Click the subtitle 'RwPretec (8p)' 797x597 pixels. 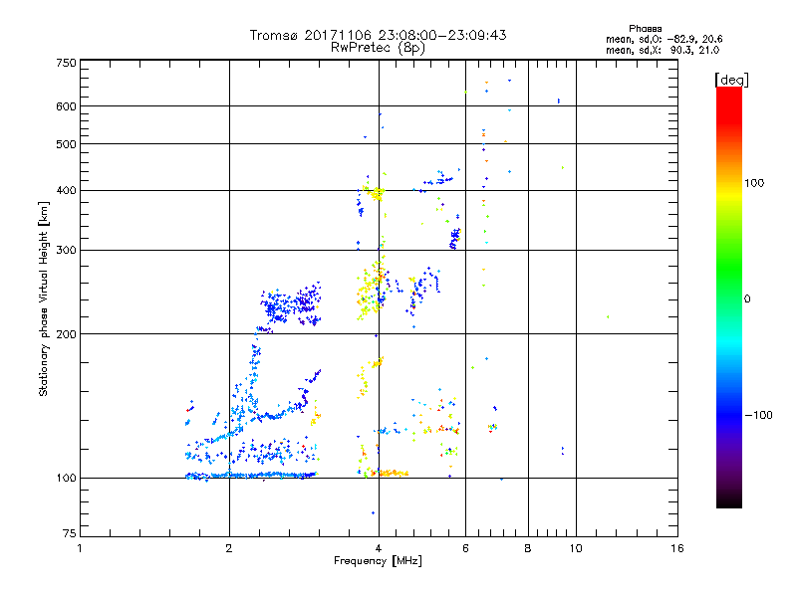pyautogui.click(x=378, y=48)
